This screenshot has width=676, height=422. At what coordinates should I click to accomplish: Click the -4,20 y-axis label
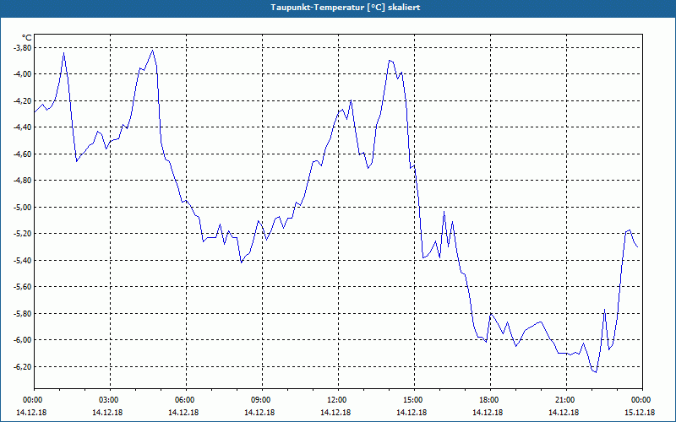24,100
